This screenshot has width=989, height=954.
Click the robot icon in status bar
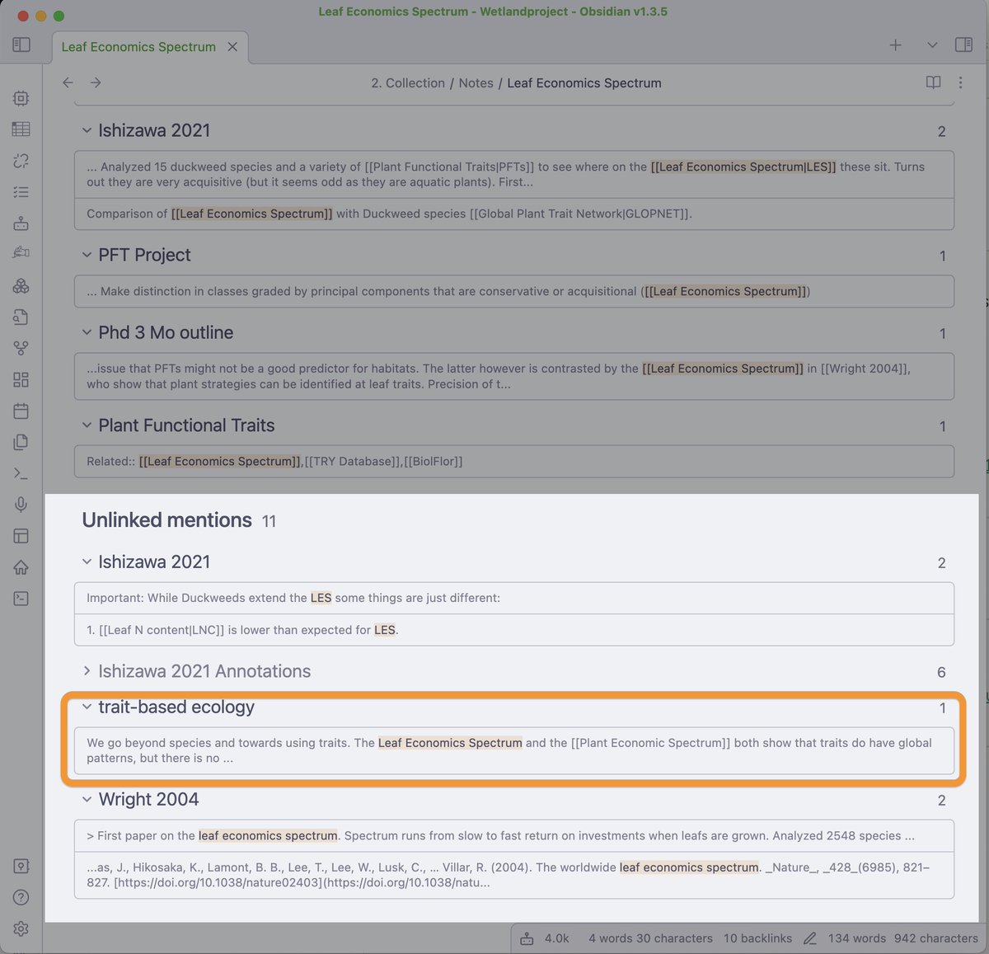click(527, 938)
